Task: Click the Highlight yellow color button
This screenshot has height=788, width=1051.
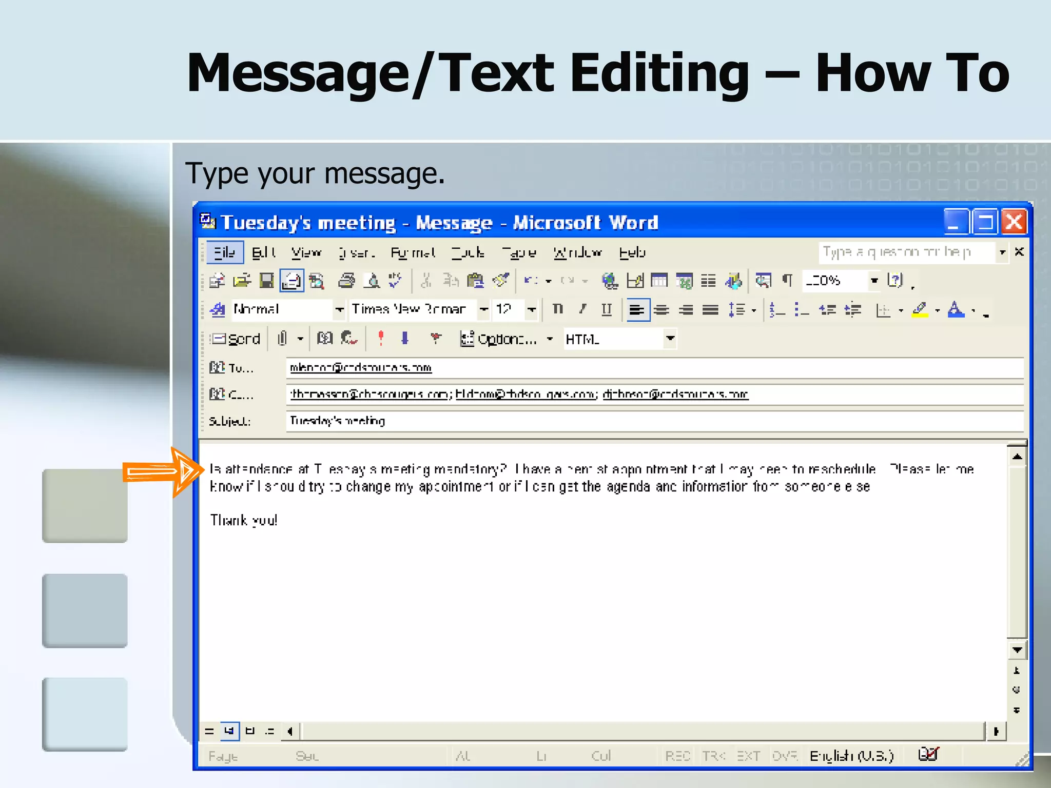Action: click(920, 310)
